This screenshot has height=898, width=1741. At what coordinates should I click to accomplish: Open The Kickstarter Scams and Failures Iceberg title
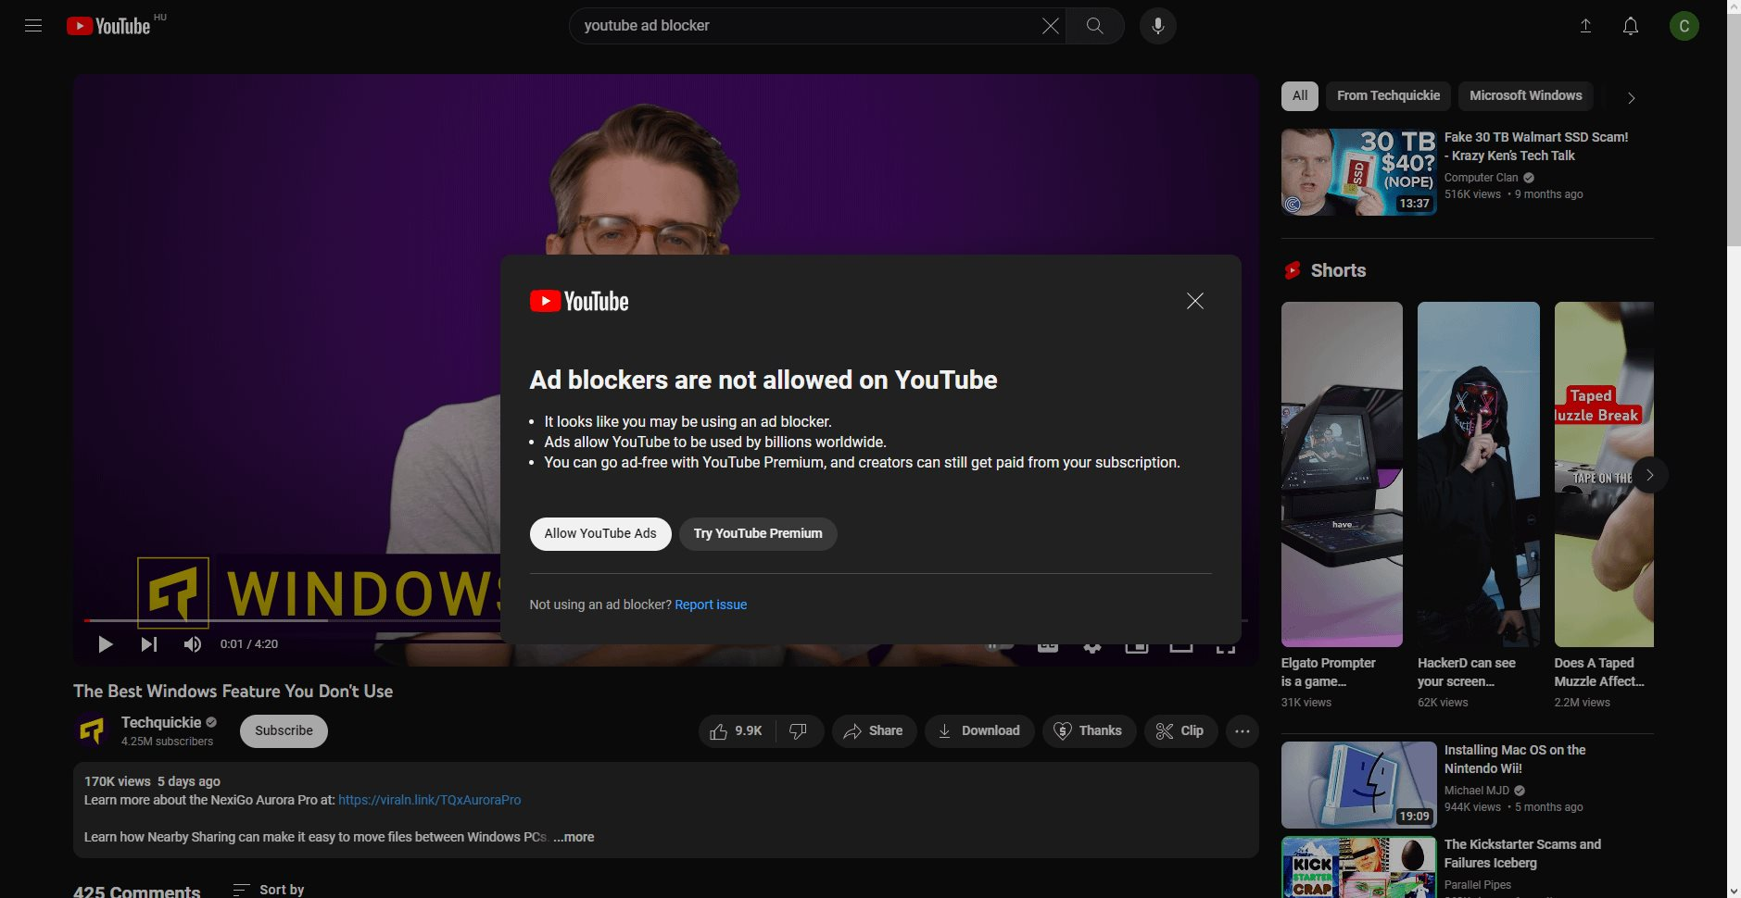click(1522, 854)
